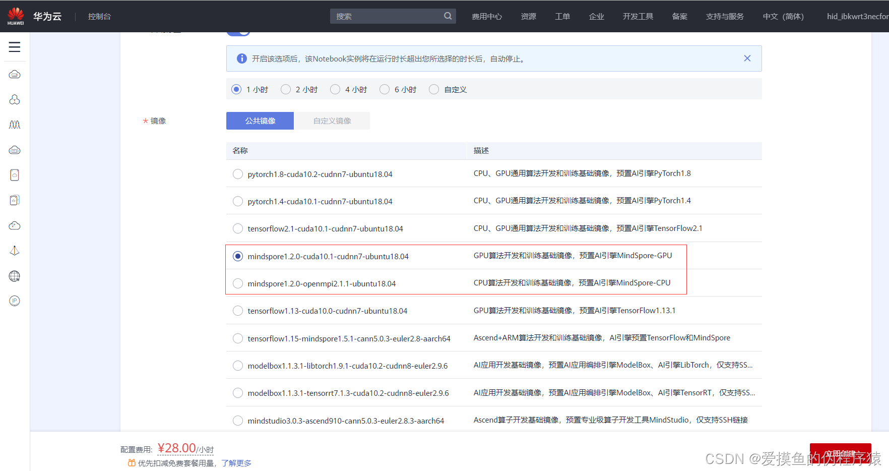Click the 了解更多 link
Screen dimensions: 889x471
(236, 463)
